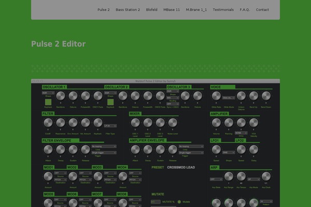311x207 pixels.
Task: Click the mixer OSC 1 Level knob
Action: (x=135, y=123)
